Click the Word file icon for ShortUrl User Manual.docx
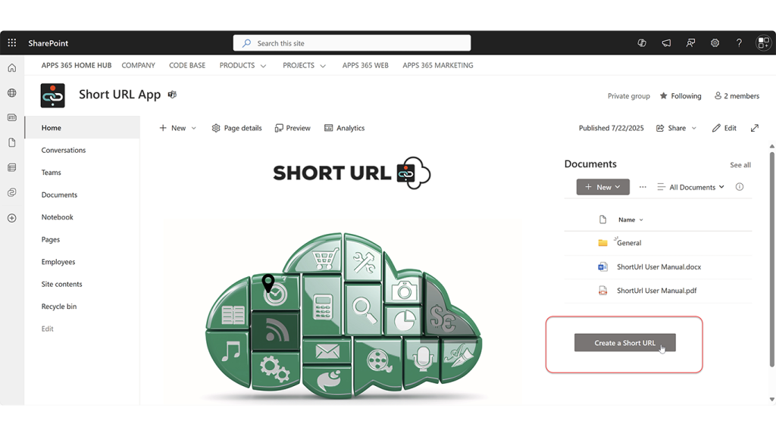Image resolution: width=776 pixels, height=436 pixels. coord(602,267)
